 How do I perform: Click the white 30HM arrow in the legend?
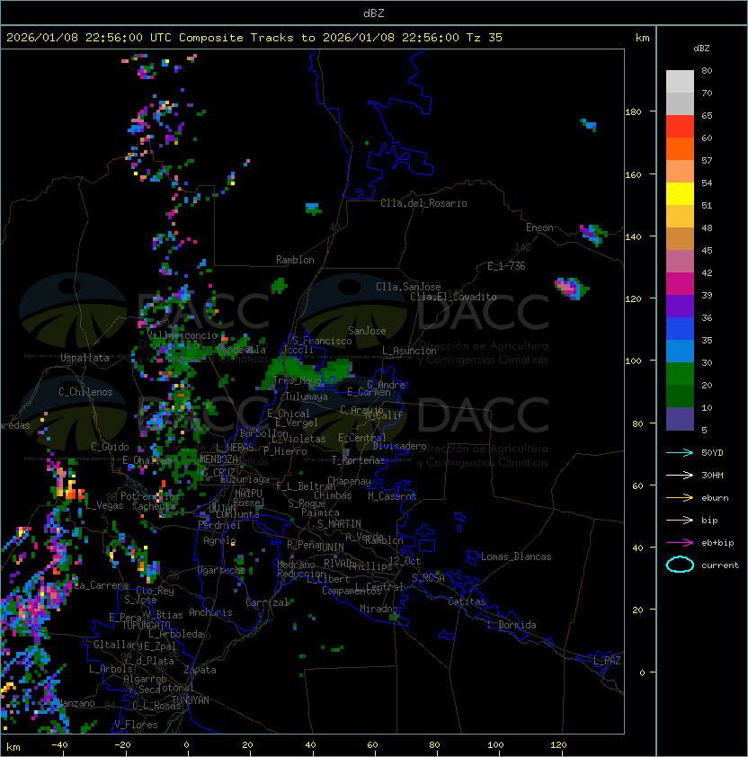(x=680, y=475)
